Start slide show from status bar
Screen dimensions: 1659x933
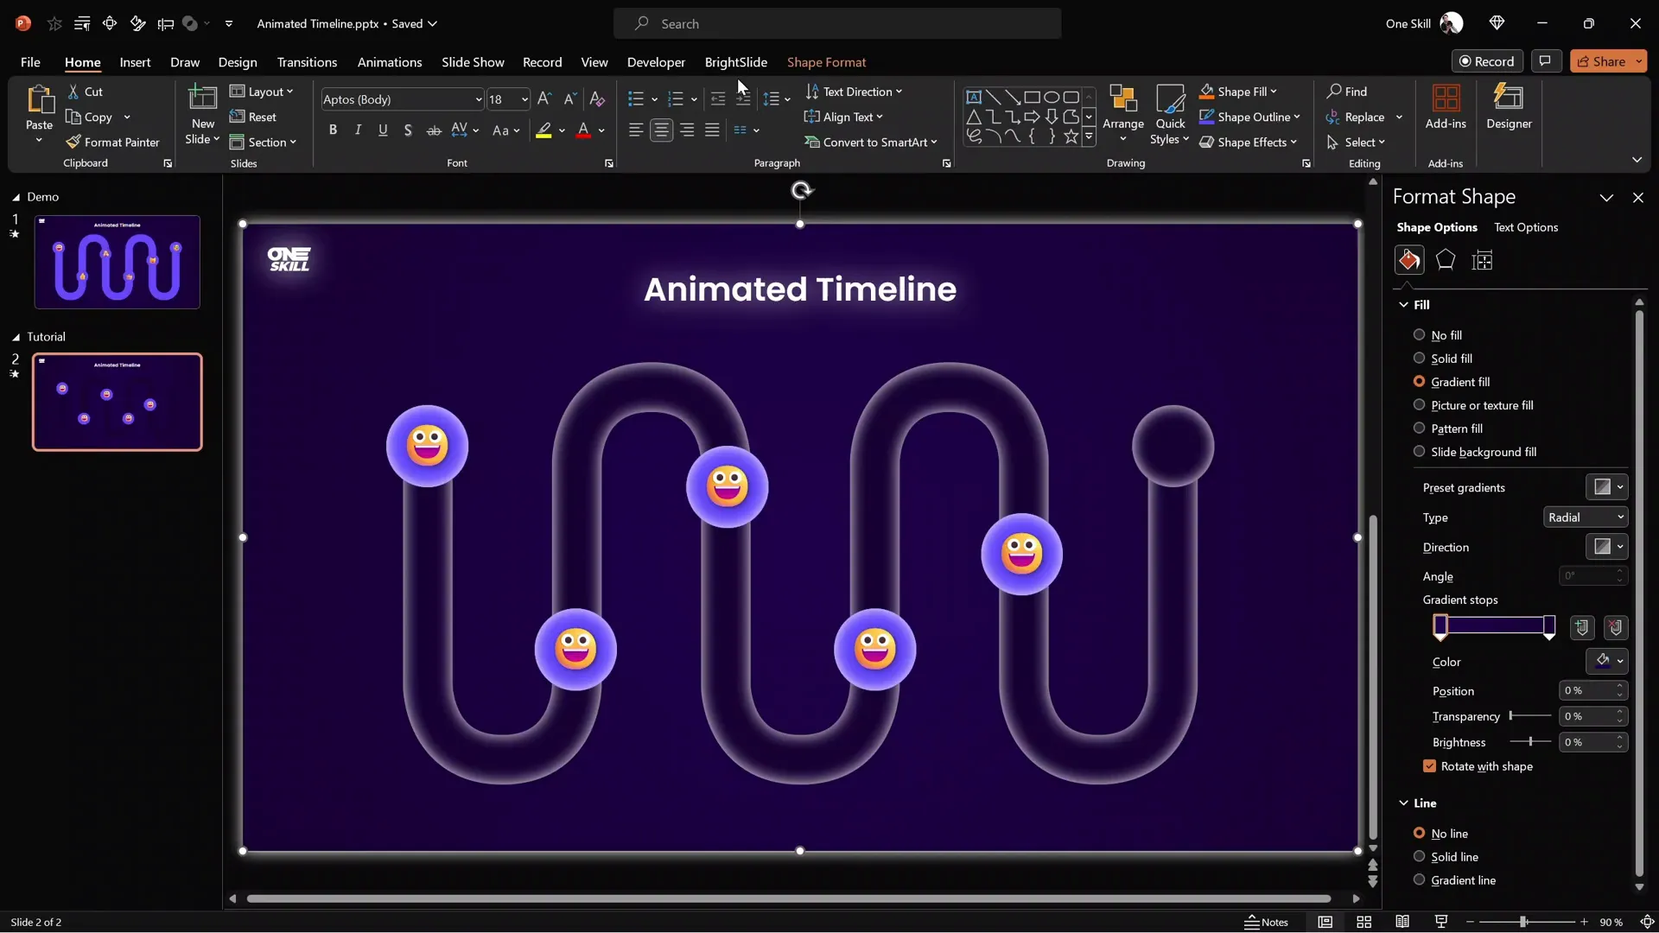(x=1441, y=923)
